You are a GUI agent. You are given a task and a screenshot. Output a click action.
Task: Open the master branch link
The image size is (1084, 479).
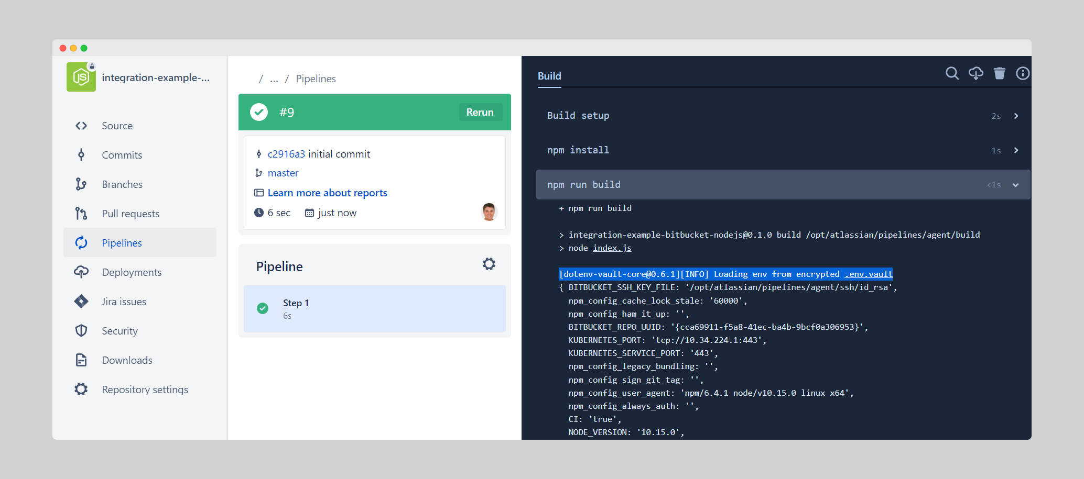click(x=283, y=173)
